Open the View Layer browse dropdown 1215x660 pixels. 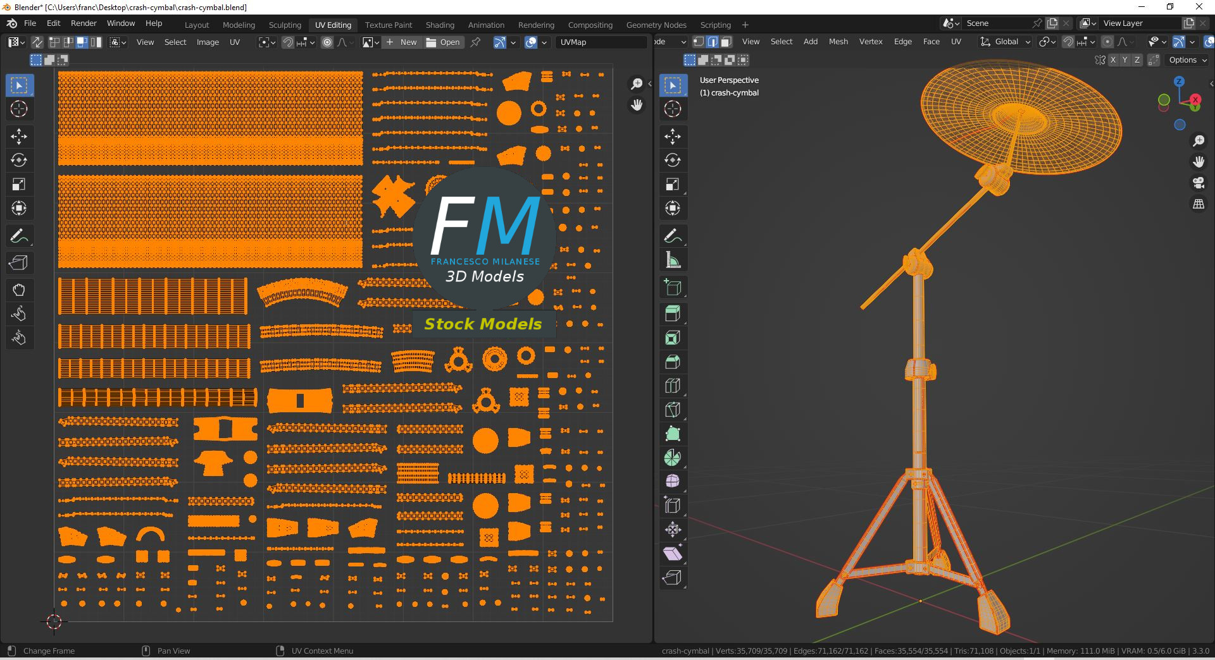(1088, 23)
